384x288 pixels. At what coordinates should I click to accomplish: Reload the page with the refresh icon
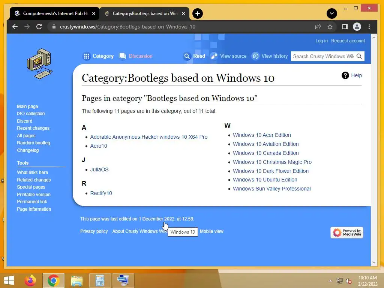click(x=39, y=27)
